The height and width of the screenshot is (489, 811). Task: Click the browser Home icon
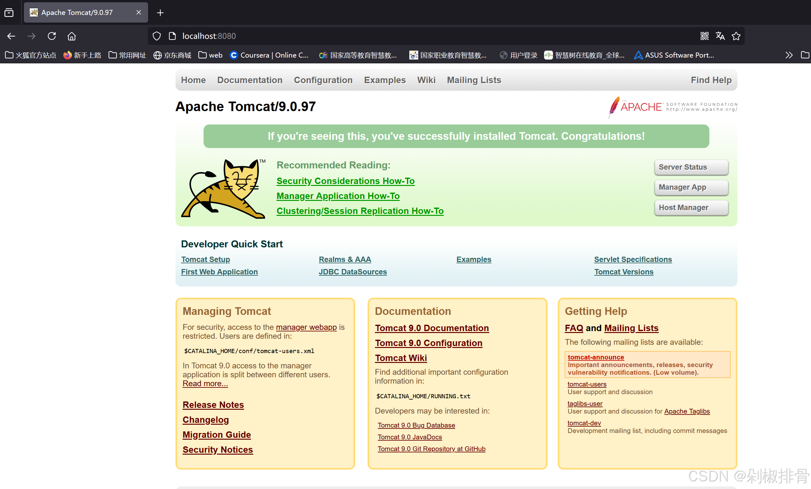click(71, 36)
